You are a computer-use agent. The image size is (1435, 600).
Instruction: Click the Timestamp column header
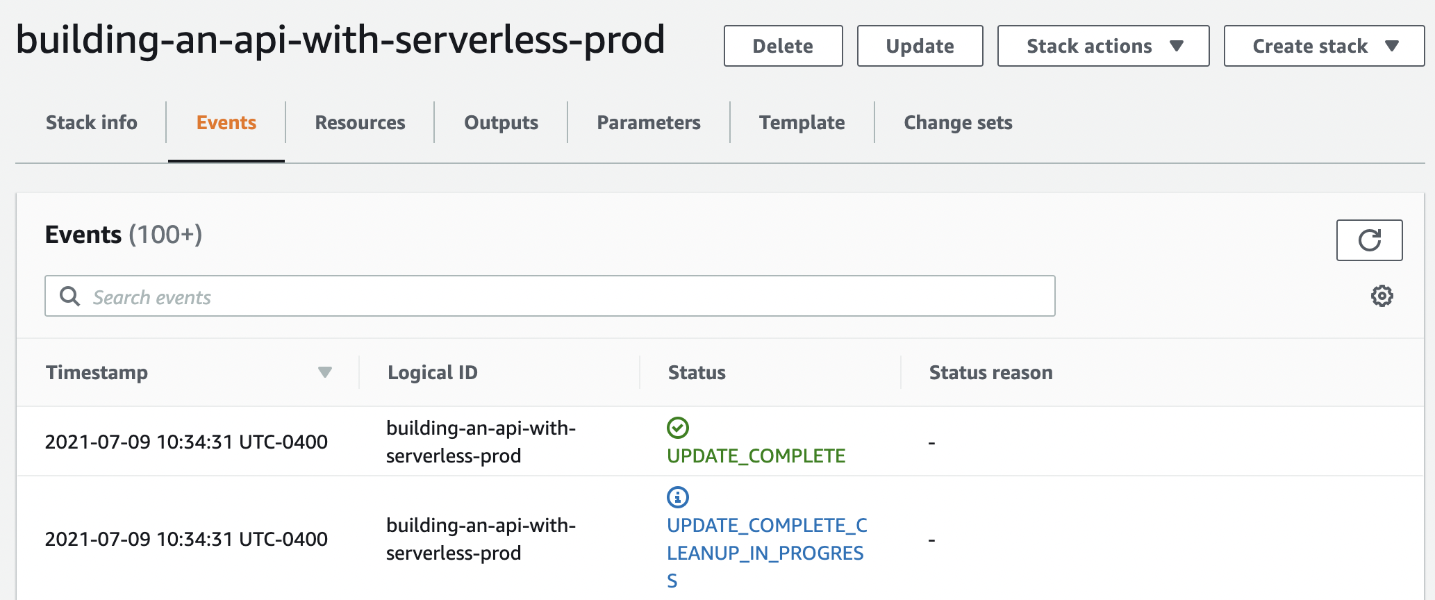(x=97, y=372)
